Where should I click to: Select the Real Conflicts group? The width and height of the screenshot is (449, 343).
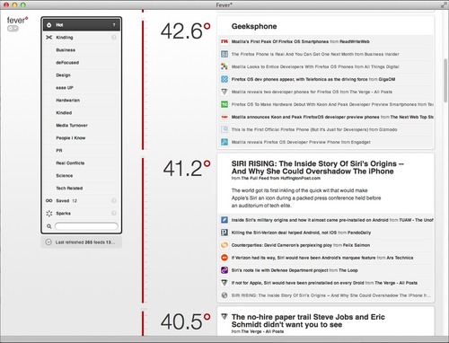82,163
